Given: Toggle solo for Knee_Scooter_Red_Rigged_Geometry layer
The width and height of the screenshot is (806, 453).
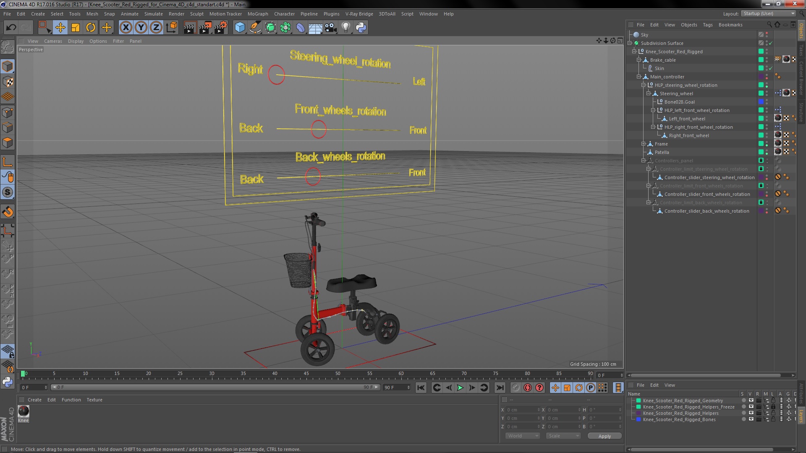Looking at the screenshot, I should (743, 401).
